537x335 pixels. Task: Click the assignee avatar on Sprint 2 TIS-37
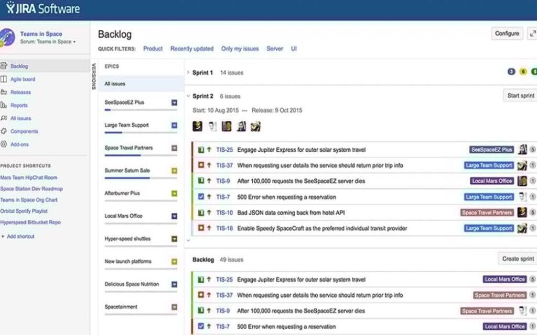[x=522, y=166]
